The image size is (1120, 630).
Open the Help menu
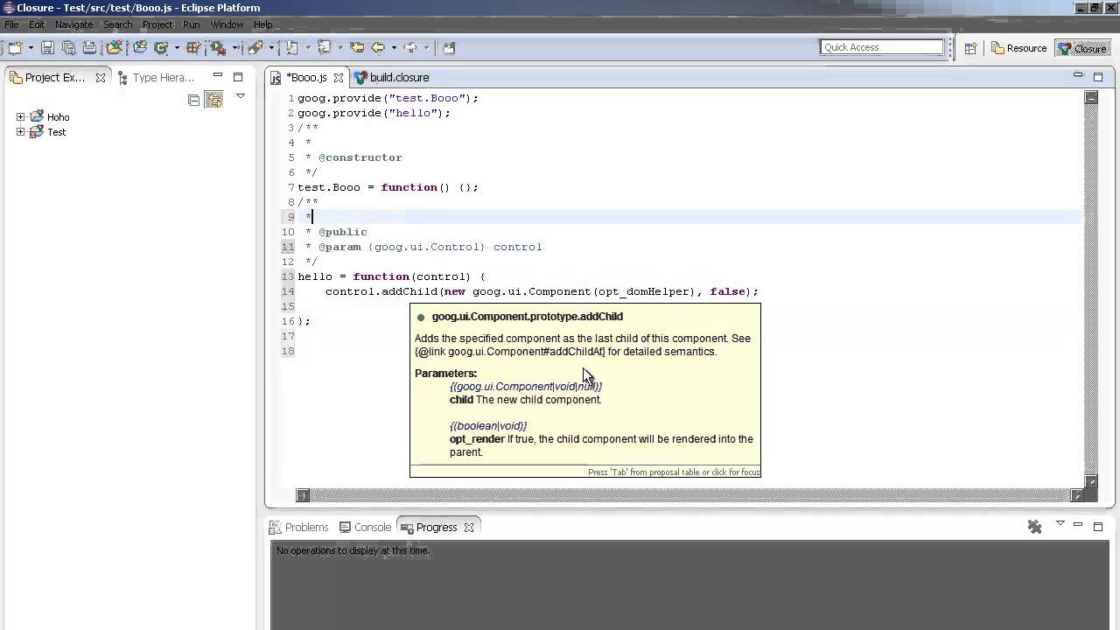coord(262,24)
